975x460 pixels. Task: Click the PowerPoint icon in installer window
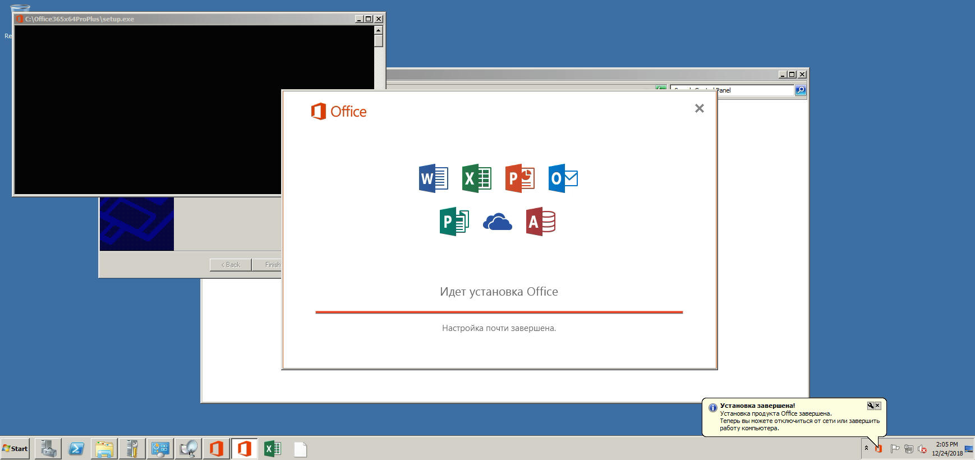click(x=519, y=178)
